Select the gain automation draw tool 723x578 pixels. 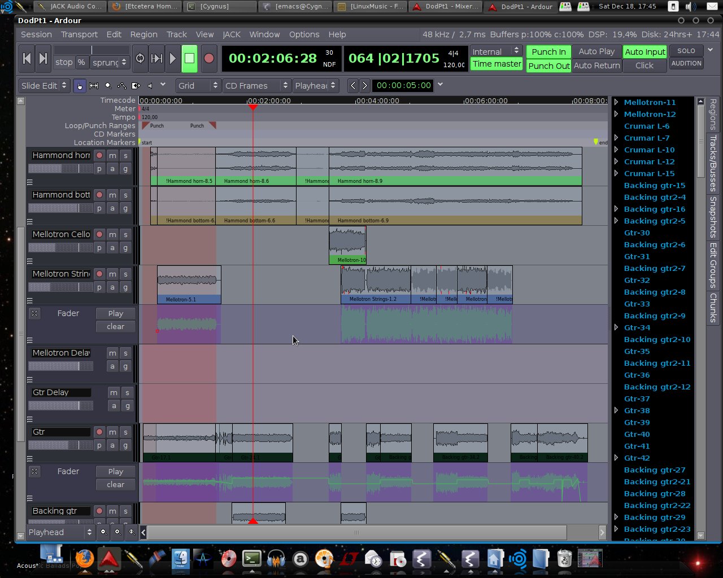[121, 86]
